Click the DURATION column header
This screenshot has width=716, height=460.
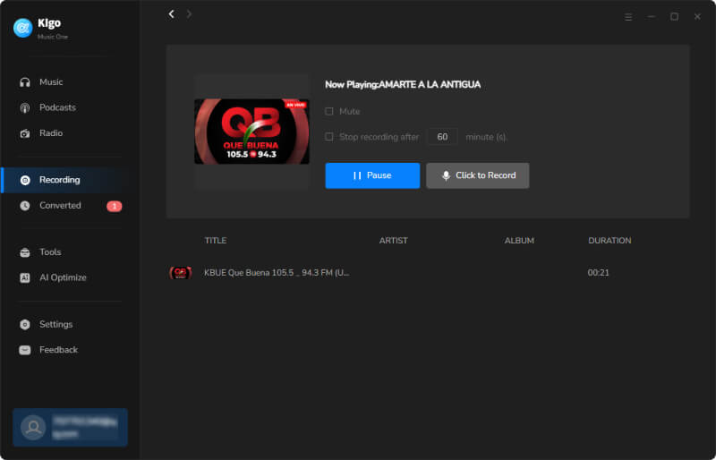coord(609,241)
